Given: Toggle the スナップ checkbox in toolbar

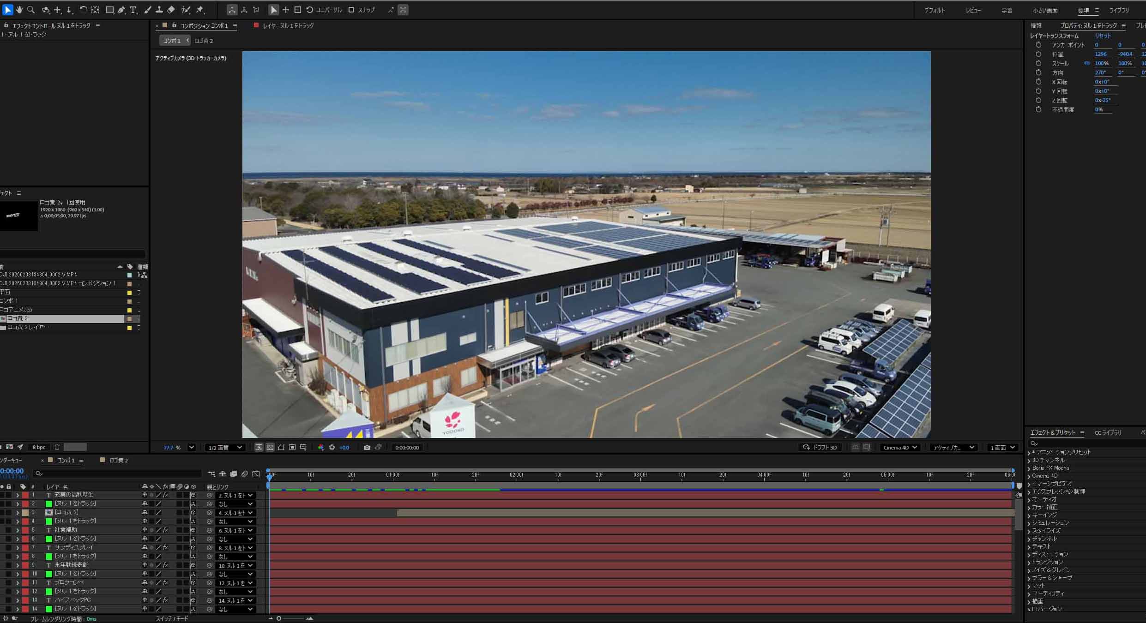Looking at the screenshot, I should 351,10.
